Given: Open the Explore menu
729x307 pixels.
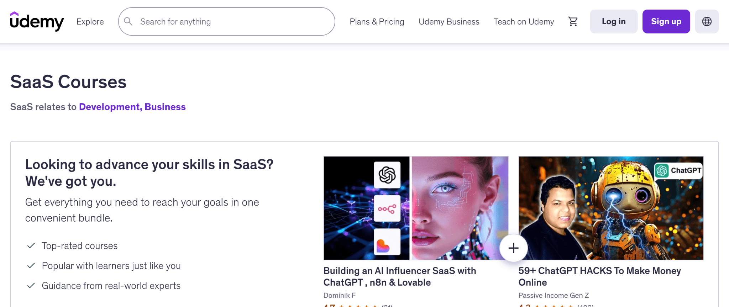Looking at the screenshot, I should [90, 22].
